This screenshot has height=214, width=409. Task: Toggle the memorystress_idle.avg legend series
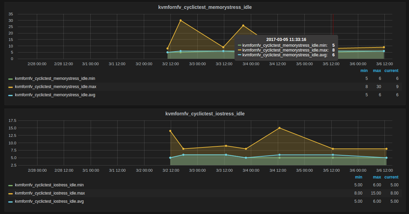[x=55, y=95]
